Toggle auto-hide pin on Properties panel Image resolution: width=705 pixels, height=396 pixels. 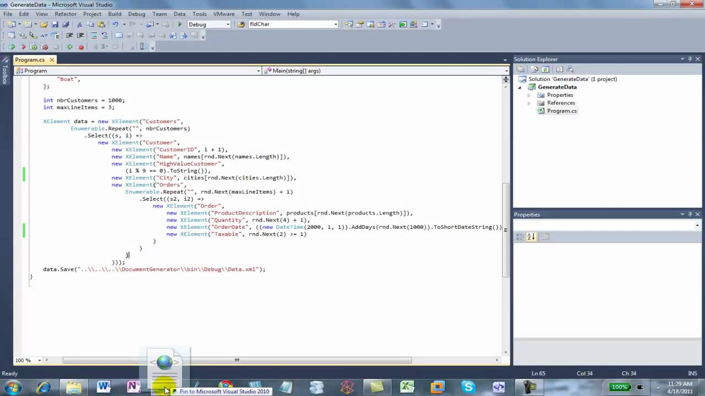(x=690, y=215)
